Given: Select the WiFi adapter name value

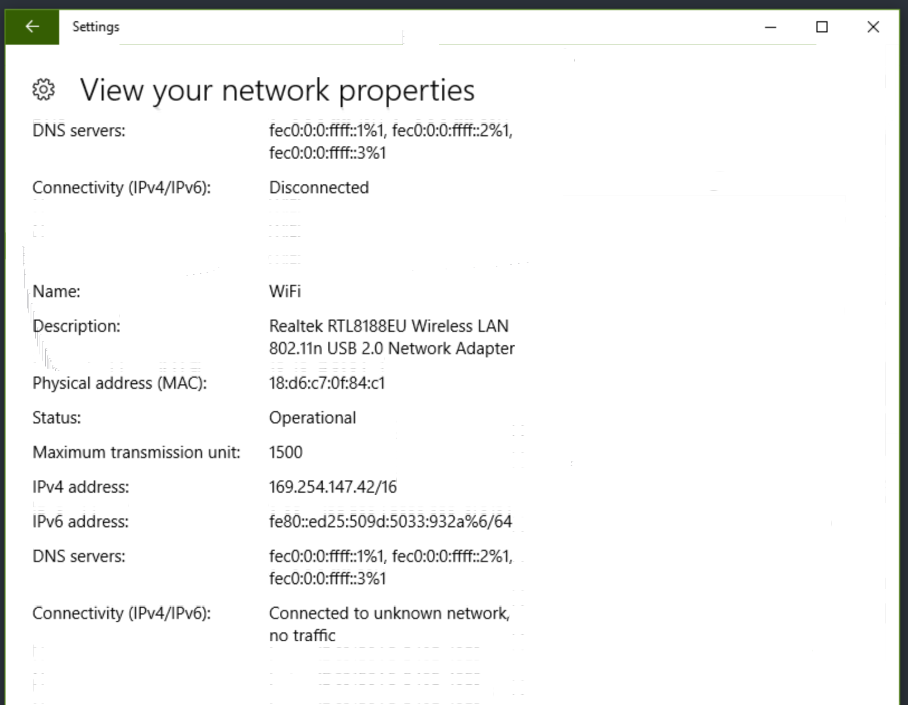Looking at the screenshot, I should click(284, 291).
